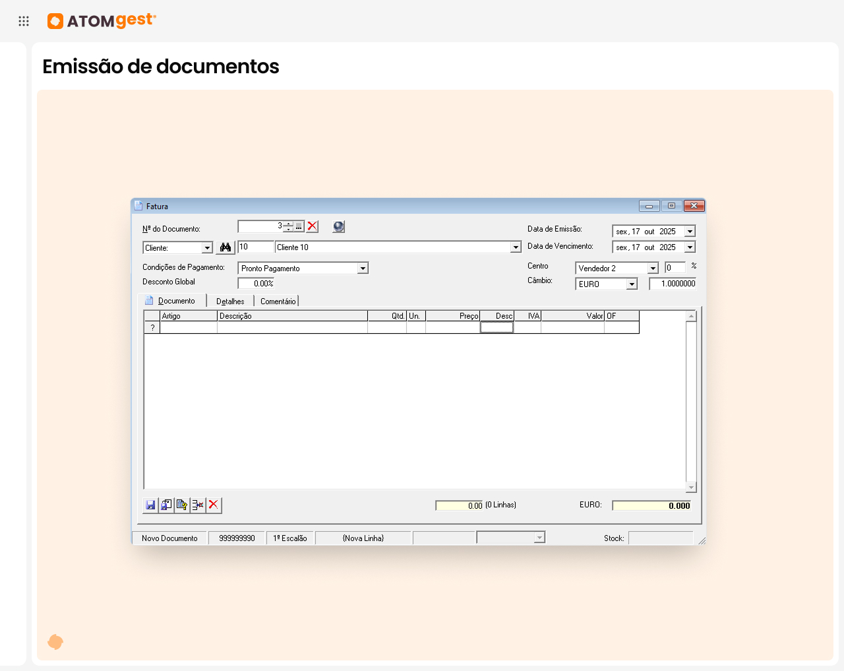
Task: Click the ATOMgest logo link
Action: (x=102, y=21)
